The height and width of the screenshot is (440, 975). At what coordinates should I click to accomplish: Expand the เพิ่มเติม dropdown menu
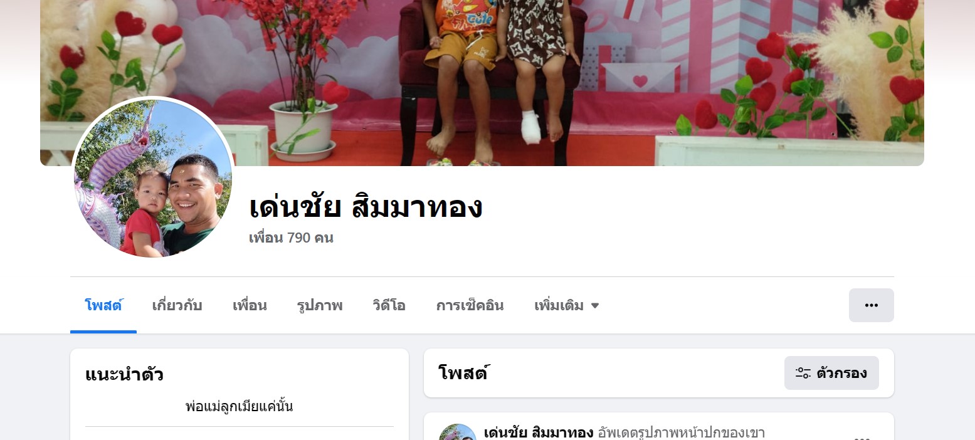coord(567,306)
